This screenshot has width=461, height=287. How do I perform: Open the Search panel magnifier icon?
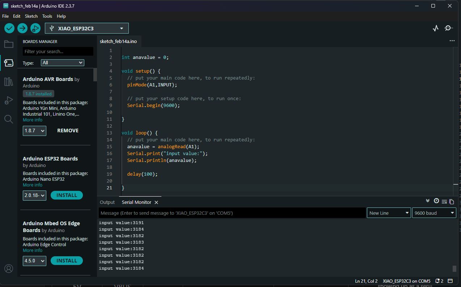coord(9,119)
